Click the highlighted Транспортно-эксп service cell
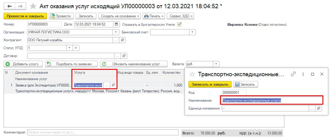Viewport: 331px width, 139px height. (88, 85)
